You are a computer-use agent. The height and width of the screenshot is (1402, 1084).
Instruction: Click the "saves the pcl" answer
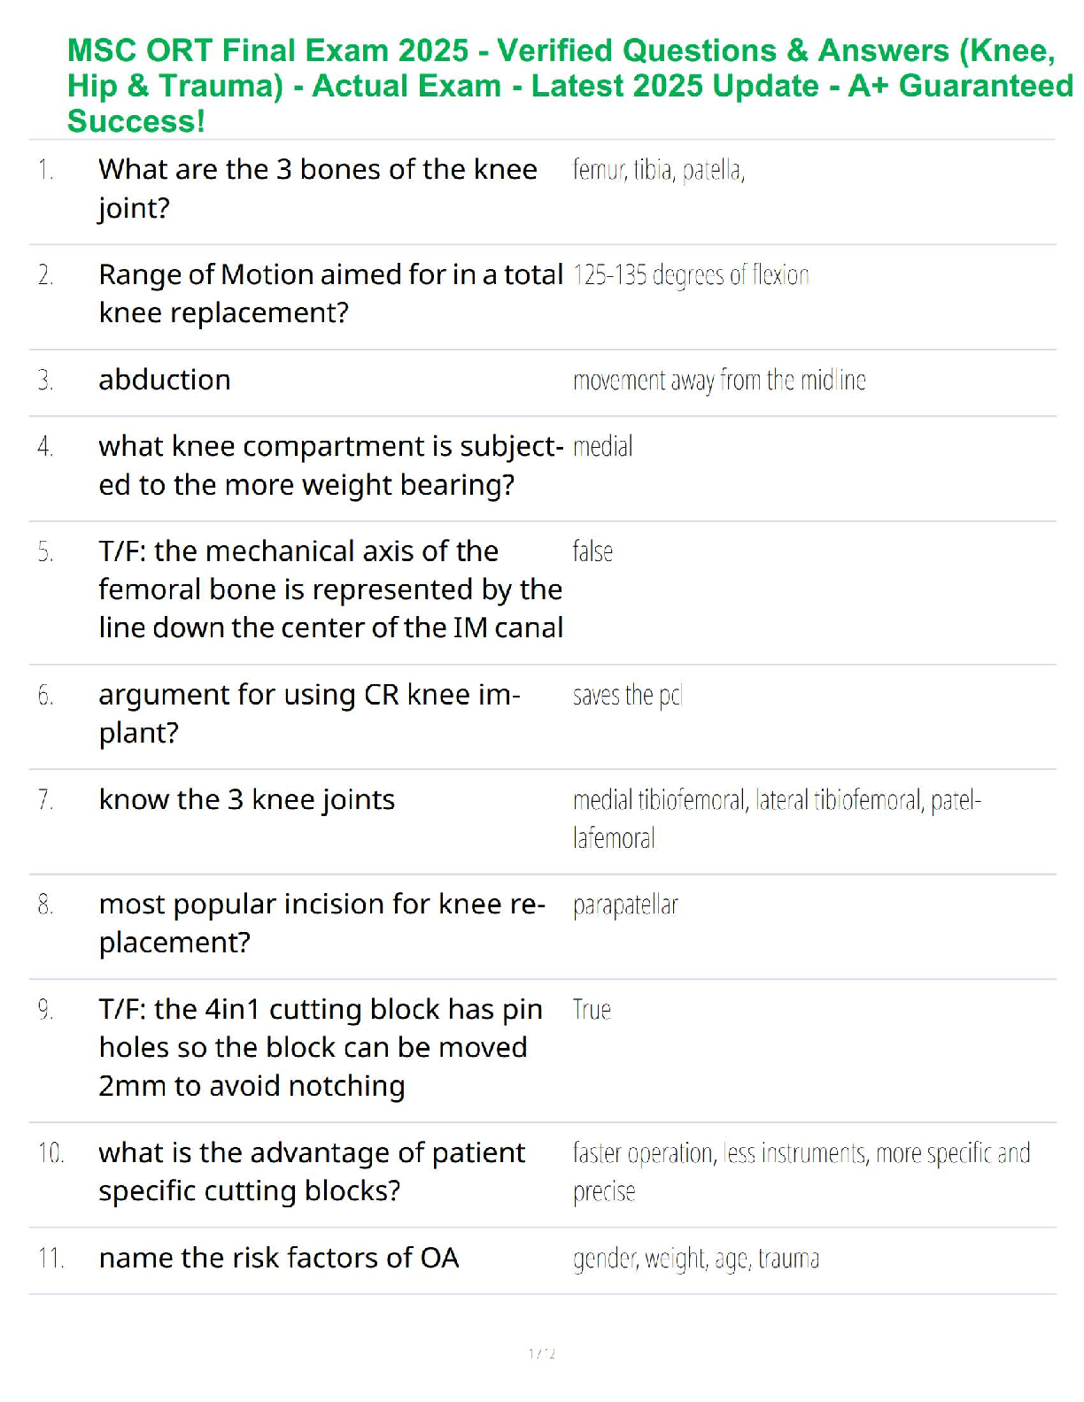627,696
